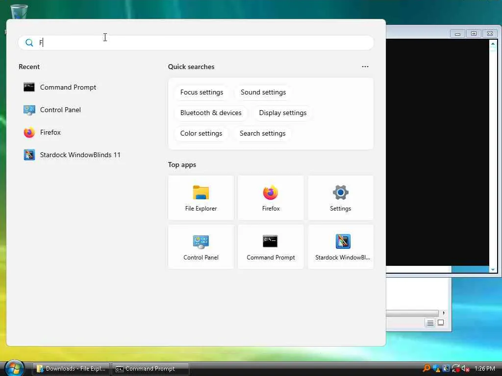
Task: Click the scroll up arrow in Command Prompt window
Action: point(493,44)
